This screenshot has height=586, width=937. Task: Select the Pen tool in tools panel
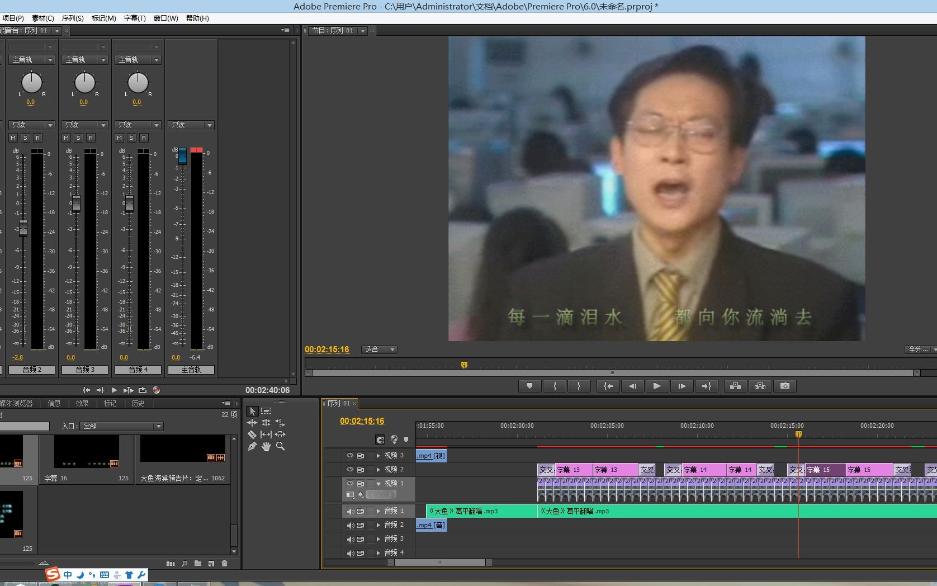click(x=252, y=446)
